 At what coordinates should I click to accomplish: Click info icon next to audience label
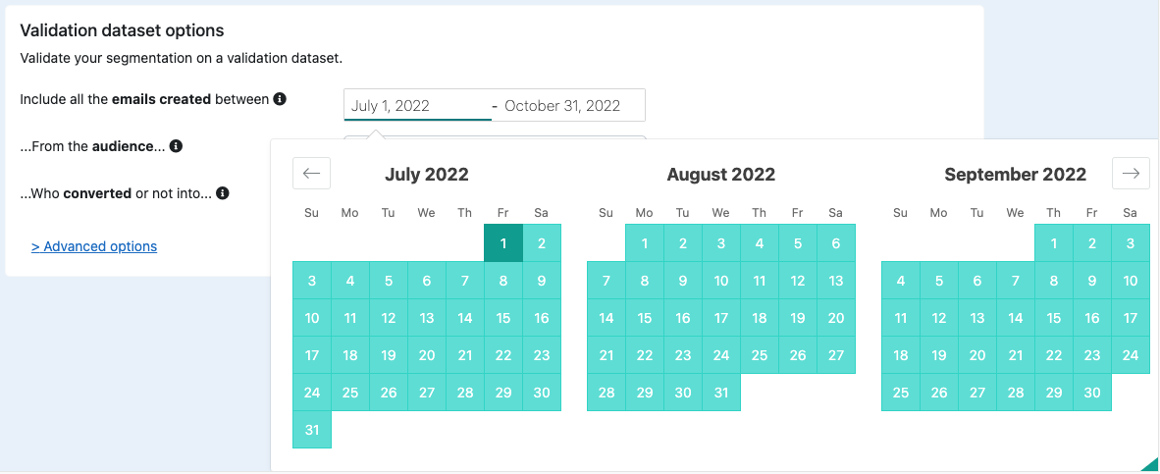click(176, 146)
